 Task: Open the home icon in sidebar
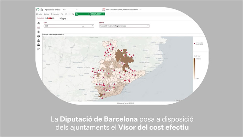38,23
